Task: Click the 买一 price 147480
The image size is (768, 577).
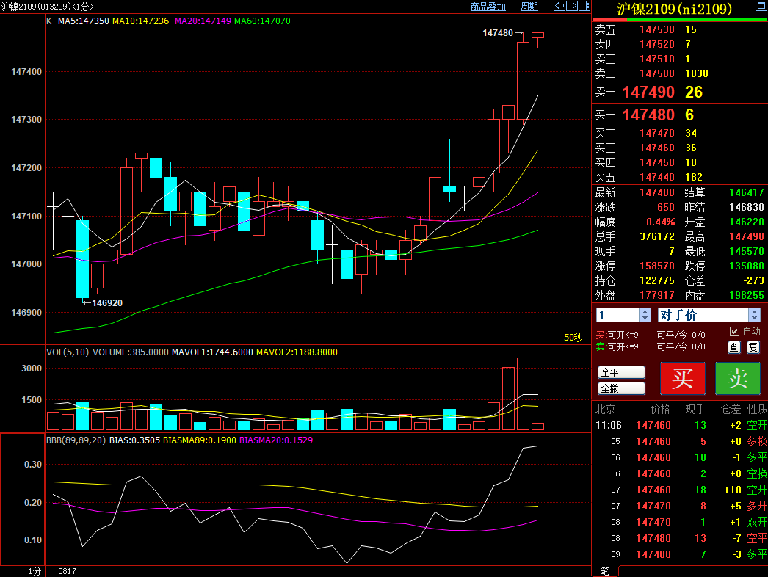Action: 648,115
